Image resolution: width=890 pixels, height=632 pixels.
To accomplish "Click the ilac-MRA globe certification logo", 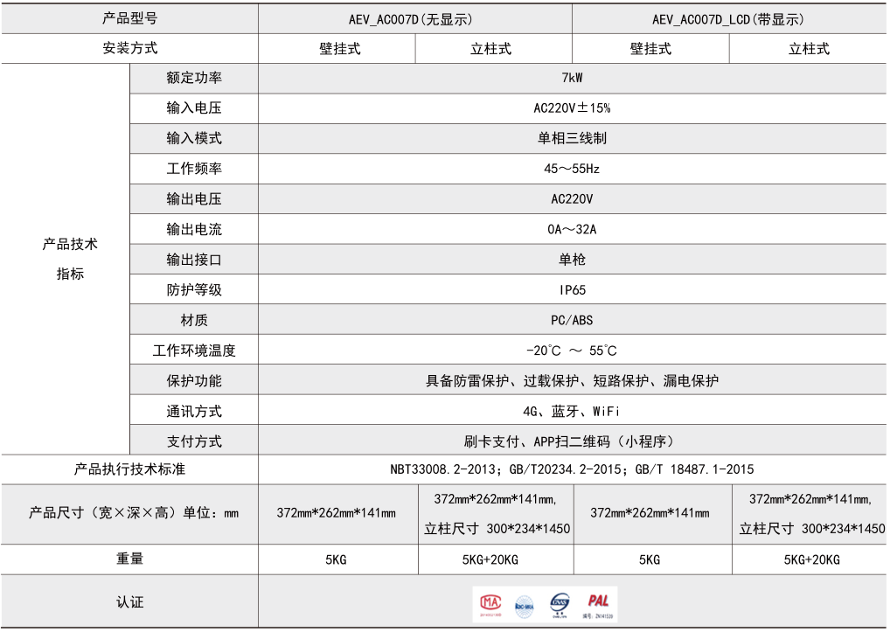I will (525, 603).
